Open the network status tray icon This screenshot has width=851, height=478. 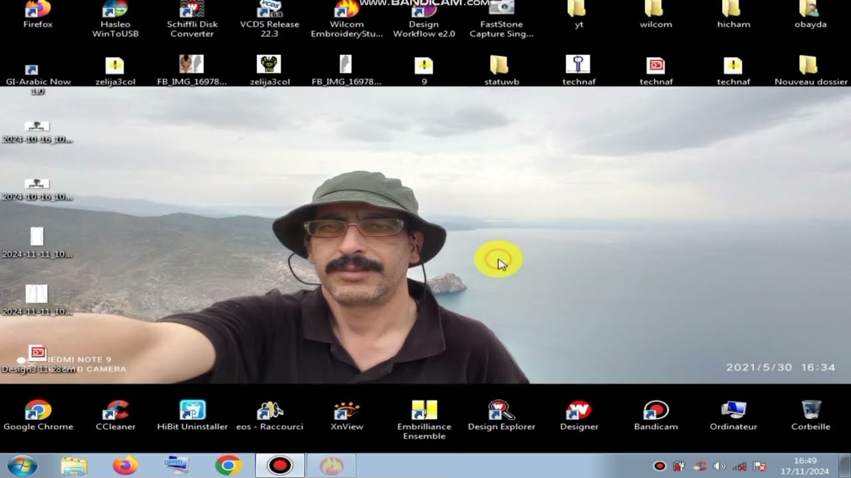point(739,466)
